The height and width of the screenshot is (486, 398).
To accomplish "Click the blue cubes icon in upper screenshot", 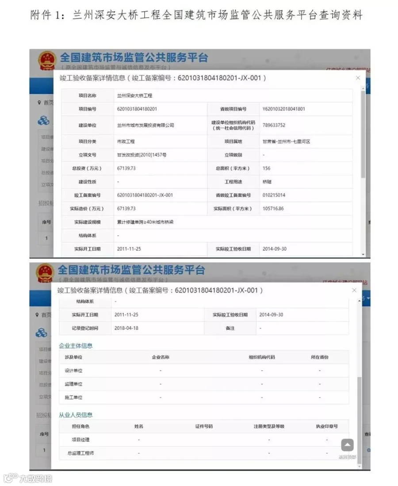I will pyautogui.click(x=43, y=121).
